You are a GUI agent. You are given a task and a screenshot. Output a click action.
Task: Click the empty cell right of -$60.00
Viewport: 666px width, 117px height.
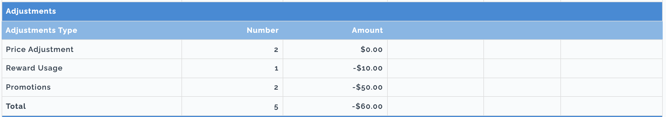[436, 106]
